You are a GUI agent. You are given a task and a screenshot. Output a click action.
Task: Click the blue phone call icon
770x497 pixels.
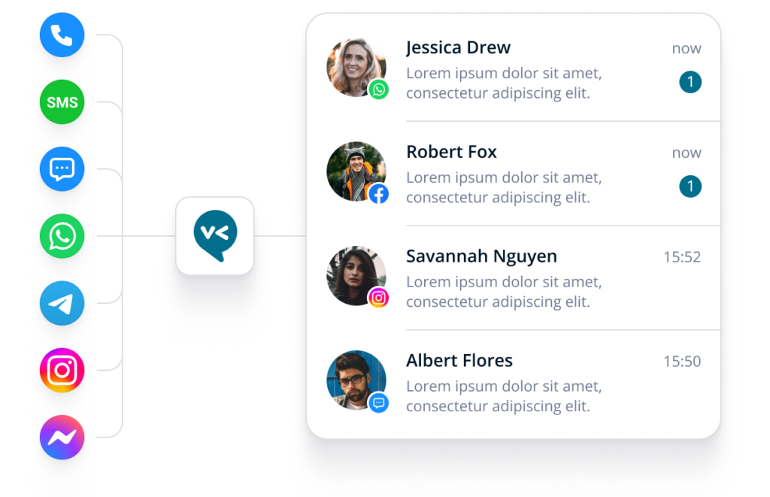point(62,35)
